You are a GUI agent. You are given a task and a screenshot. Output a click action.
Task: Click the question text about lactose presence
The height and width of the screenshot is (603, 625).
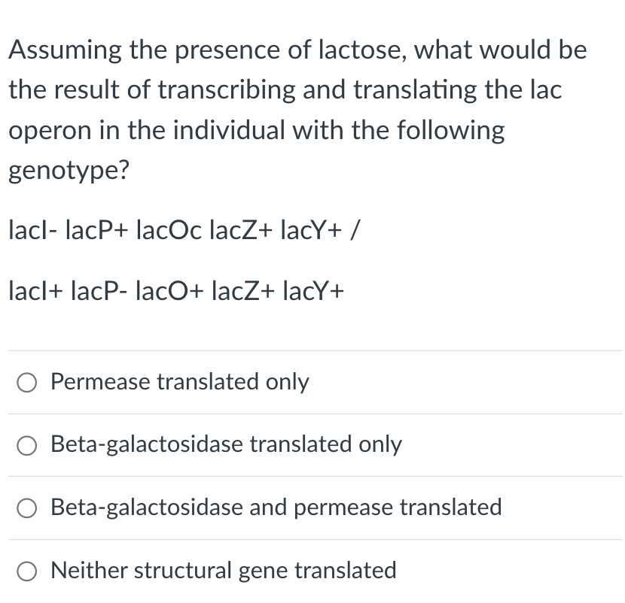point(297,110)
